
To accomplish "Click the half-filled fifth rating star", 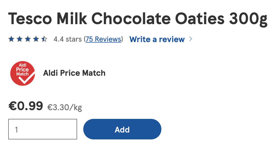I will [x=44, y=39].
